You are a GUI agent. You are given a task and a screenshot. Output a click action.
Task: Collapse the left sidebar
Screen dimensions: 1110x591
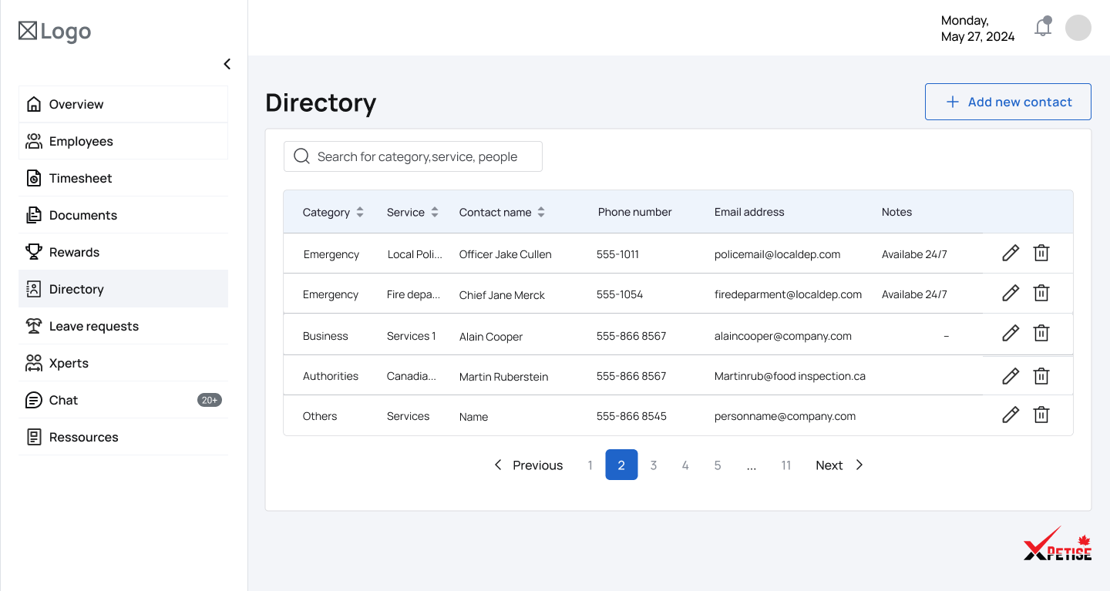[227, 64]
